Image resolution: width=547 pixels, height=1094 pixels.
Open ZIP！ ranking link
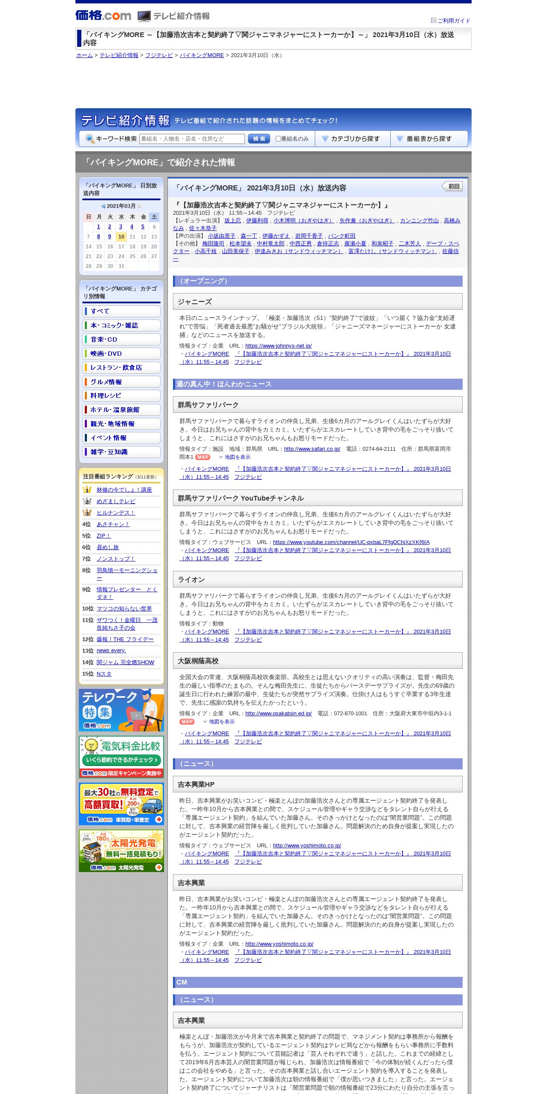[104, 536]
